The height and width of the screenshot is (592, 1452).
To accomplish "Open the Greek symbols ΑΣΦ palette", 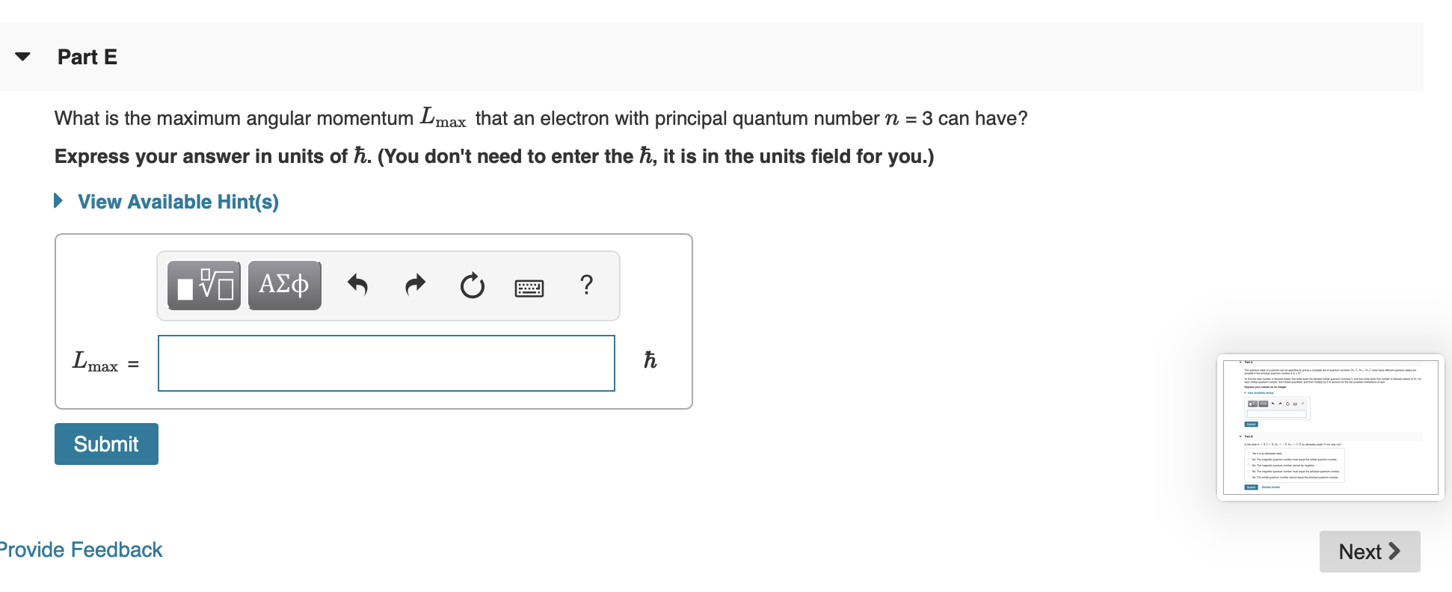I will click(x=284, y=286).
